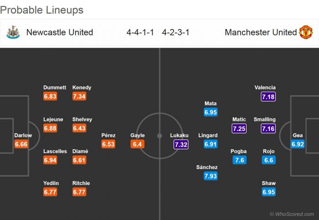Click the Manchester United crest icon
This screenshot has height=220, width=319.
(306, 32)
